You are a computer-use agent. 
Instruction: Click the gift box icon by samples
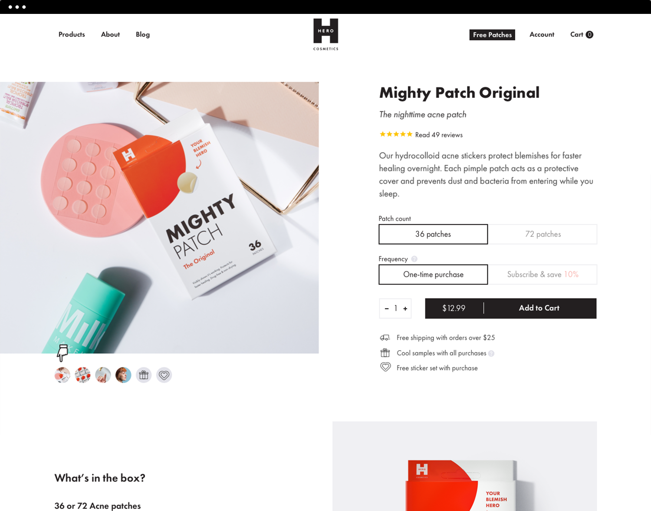(385, 353)
